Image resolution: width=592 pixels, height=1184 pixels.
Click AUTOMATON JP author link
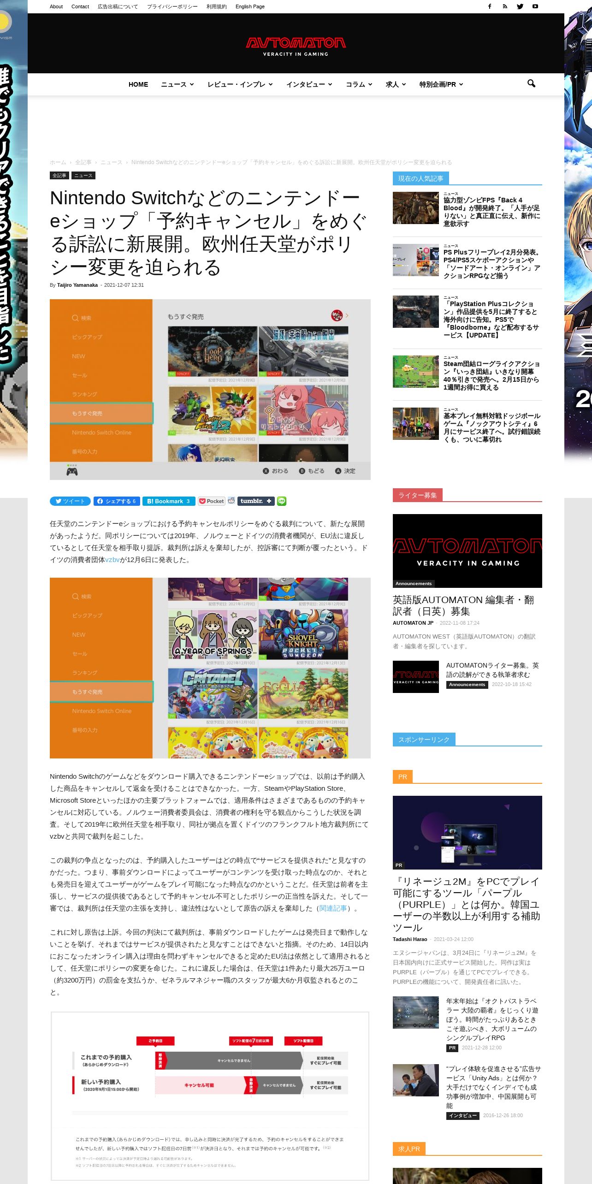pos(413,623)
